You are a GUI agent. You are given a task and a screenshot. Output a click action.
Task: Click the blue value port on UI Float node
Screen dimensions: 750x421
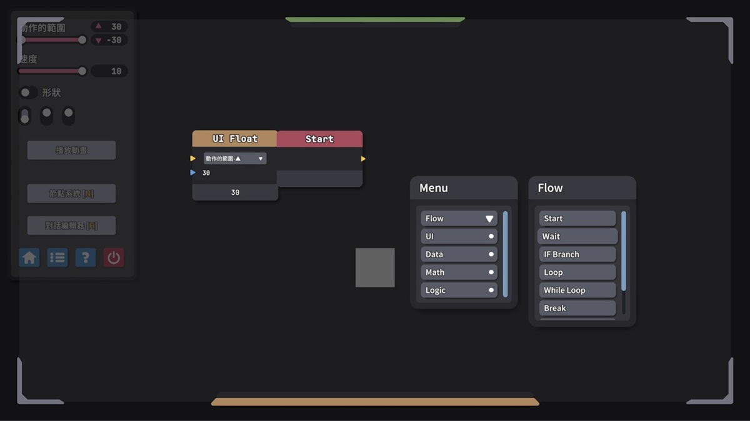coord(193,173)
